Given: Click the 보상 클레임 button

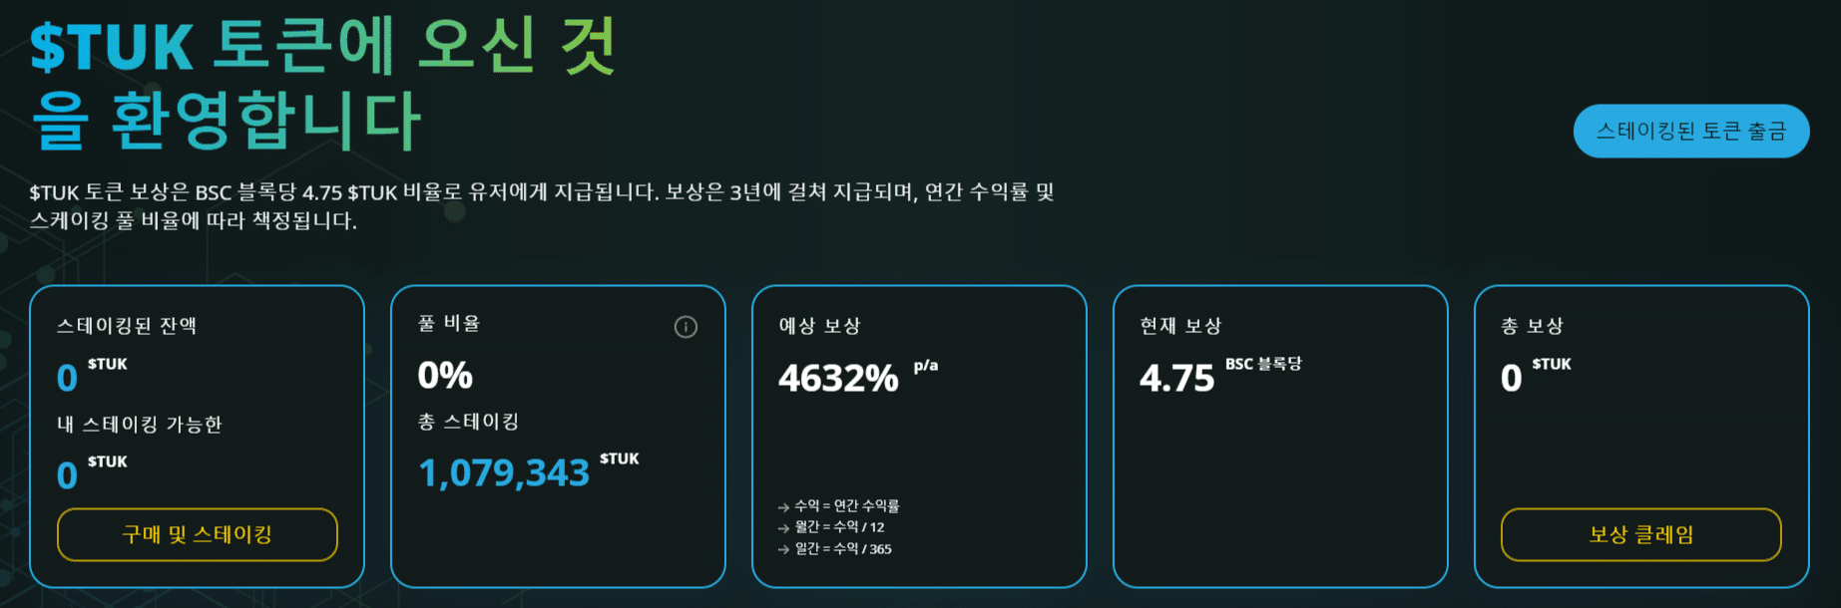Looking at the screenshot, I should click(1639, 535).
